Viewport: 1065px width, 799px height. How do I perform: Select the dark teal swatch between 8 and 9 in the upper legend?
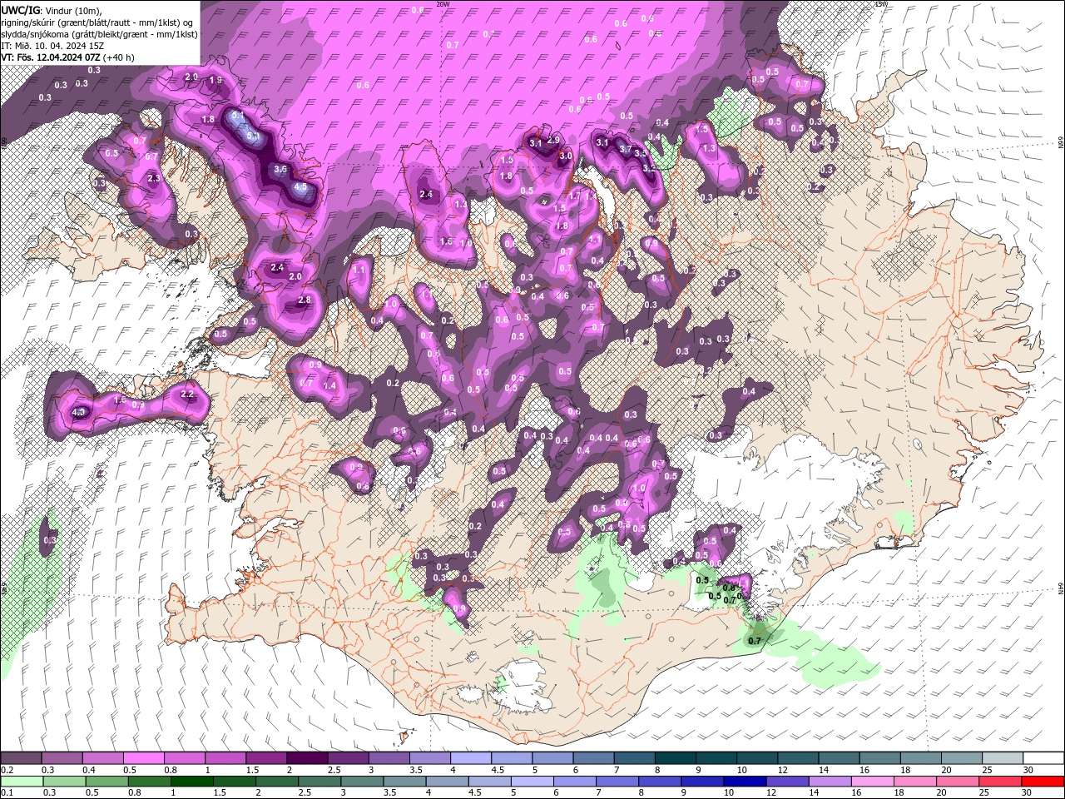(676, 758)
